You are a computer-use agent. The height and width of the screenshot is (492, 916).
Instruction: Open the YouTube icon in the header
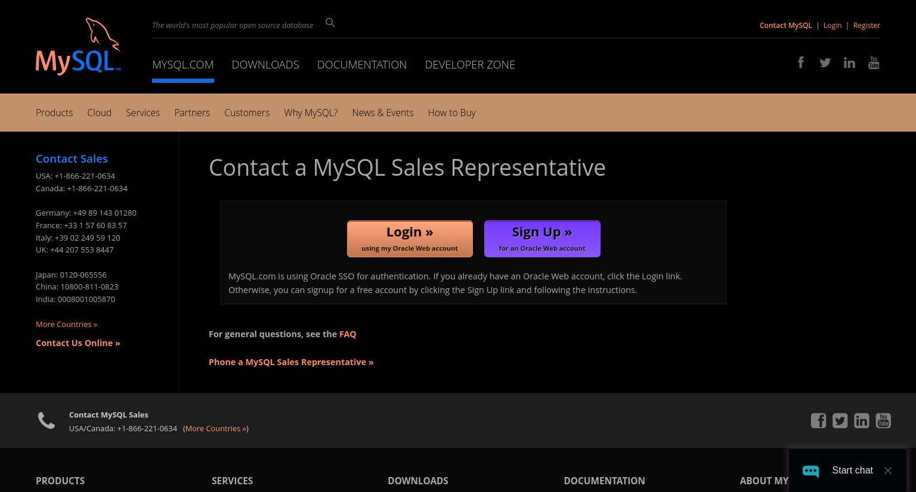coord(874,63)
